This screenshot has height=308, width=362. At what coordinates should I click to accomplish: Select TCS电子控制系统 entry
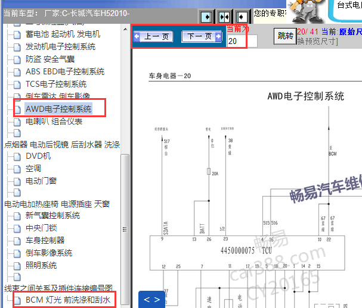pyautogui.click(x=56, y=84)
